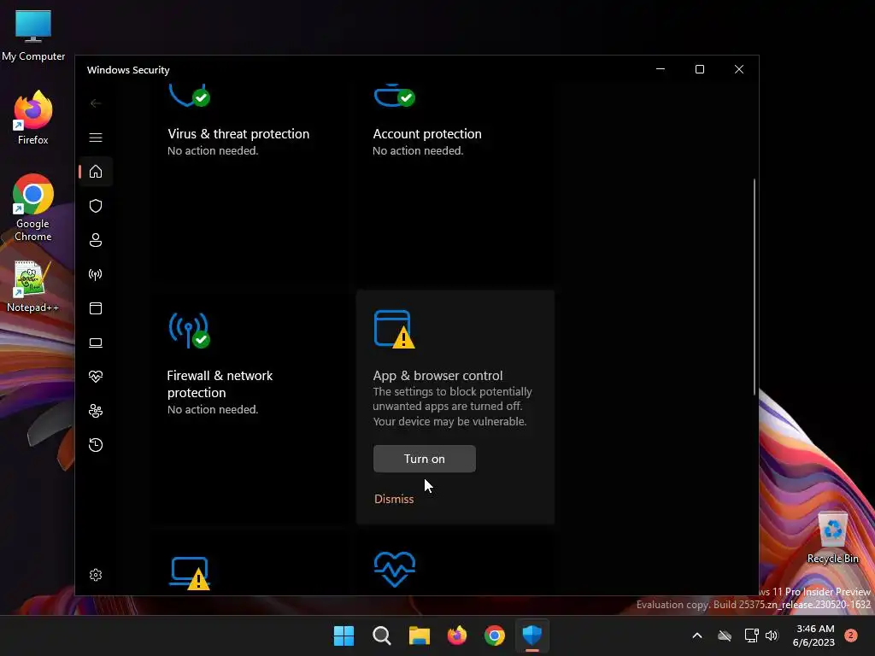Image resolution: width=875 pixels, height=656 pixels.
Task: Go to Home in sidebar
Action: [x=96, y=171]
